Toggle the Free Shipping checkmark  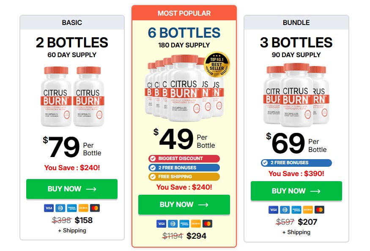[x=152, y=175]
